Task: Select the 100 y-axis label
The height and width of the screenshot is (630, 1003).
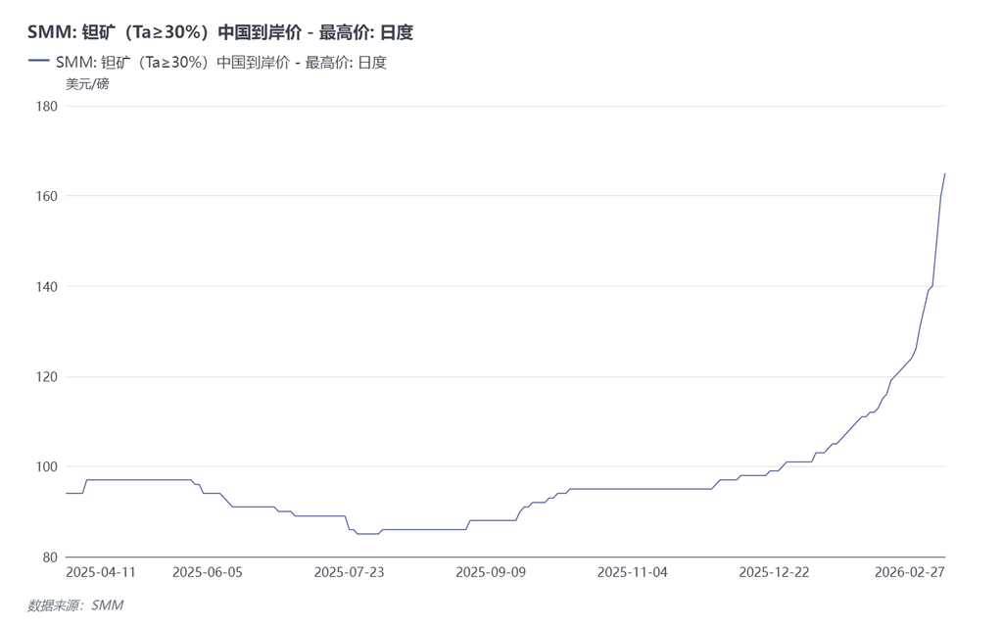Action: point(47,466)
